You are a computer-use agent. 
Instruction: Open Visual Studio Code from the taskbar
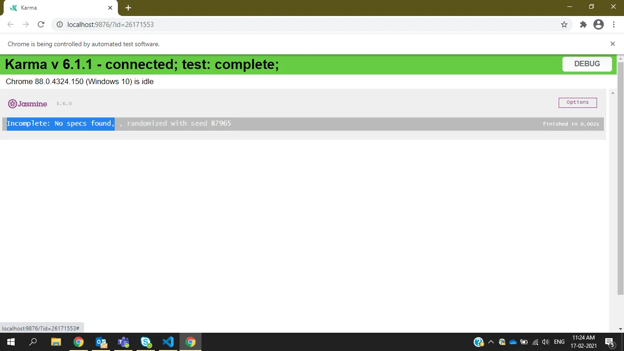tap(168, 342)
